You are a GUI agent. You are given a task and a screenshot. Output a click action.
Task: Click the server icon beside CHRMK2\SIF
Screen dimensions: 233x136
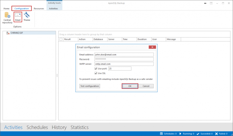pos(8,33)
